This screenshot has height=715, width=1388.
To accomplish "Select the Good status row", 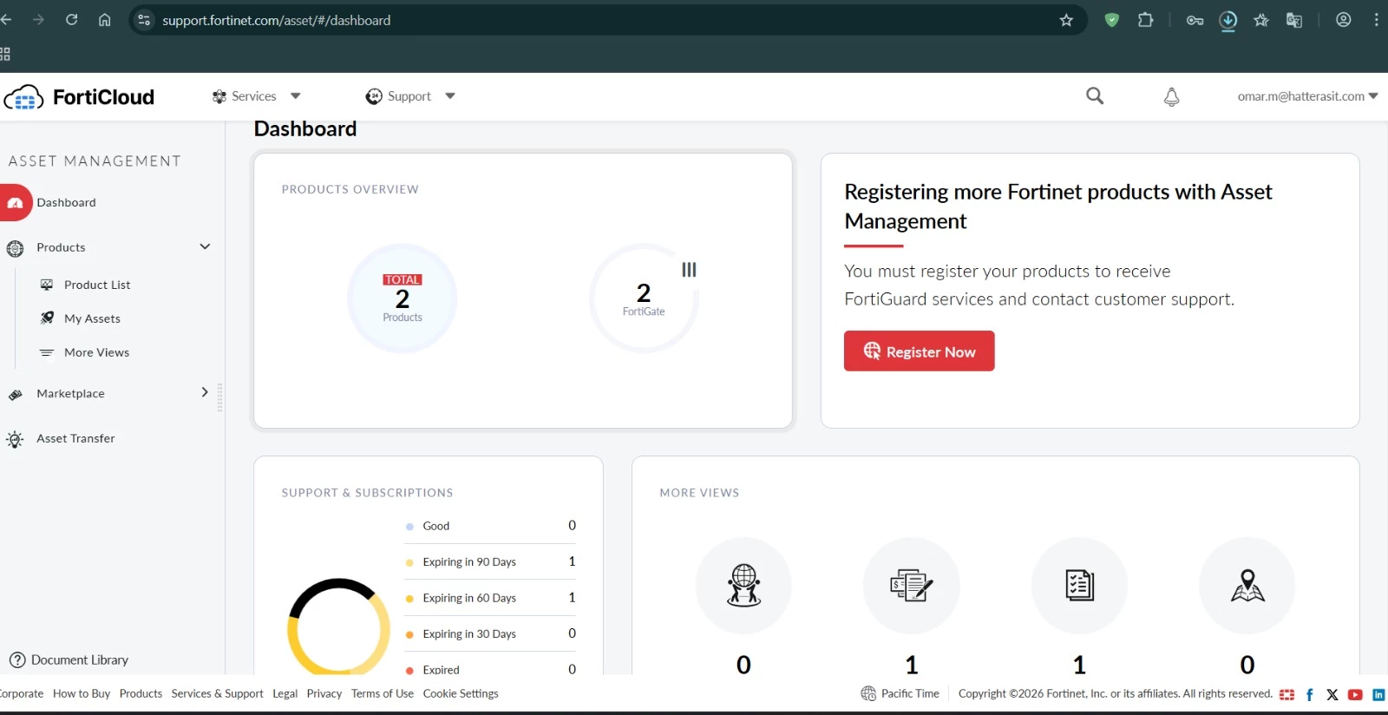I will tap(490, 526).
